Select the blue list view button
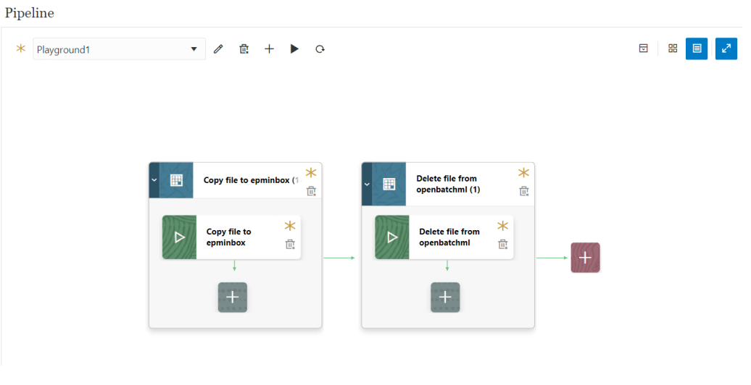 pyautogui.click(x=697, y=48)
